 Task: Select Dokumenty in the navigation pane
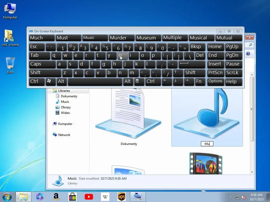69,96
